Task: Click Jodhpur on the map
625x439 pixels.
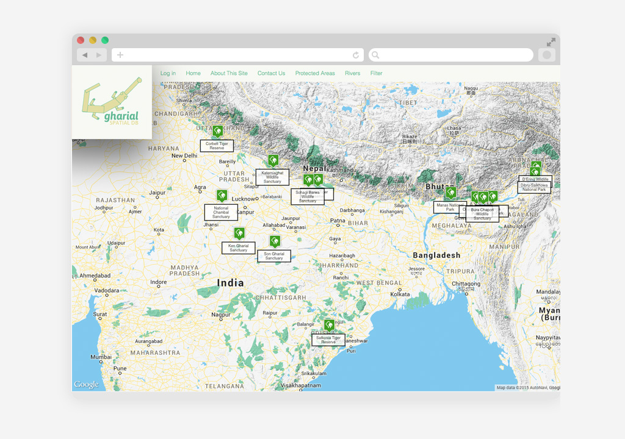Action: (104, 208)
